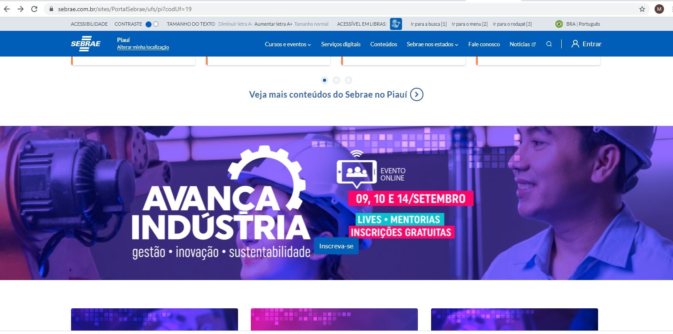Image resolution: width=673 pixels, height=334 pixels.
Task: Click the ACESSIBILIDADE link
Action: tap(89, 24)
